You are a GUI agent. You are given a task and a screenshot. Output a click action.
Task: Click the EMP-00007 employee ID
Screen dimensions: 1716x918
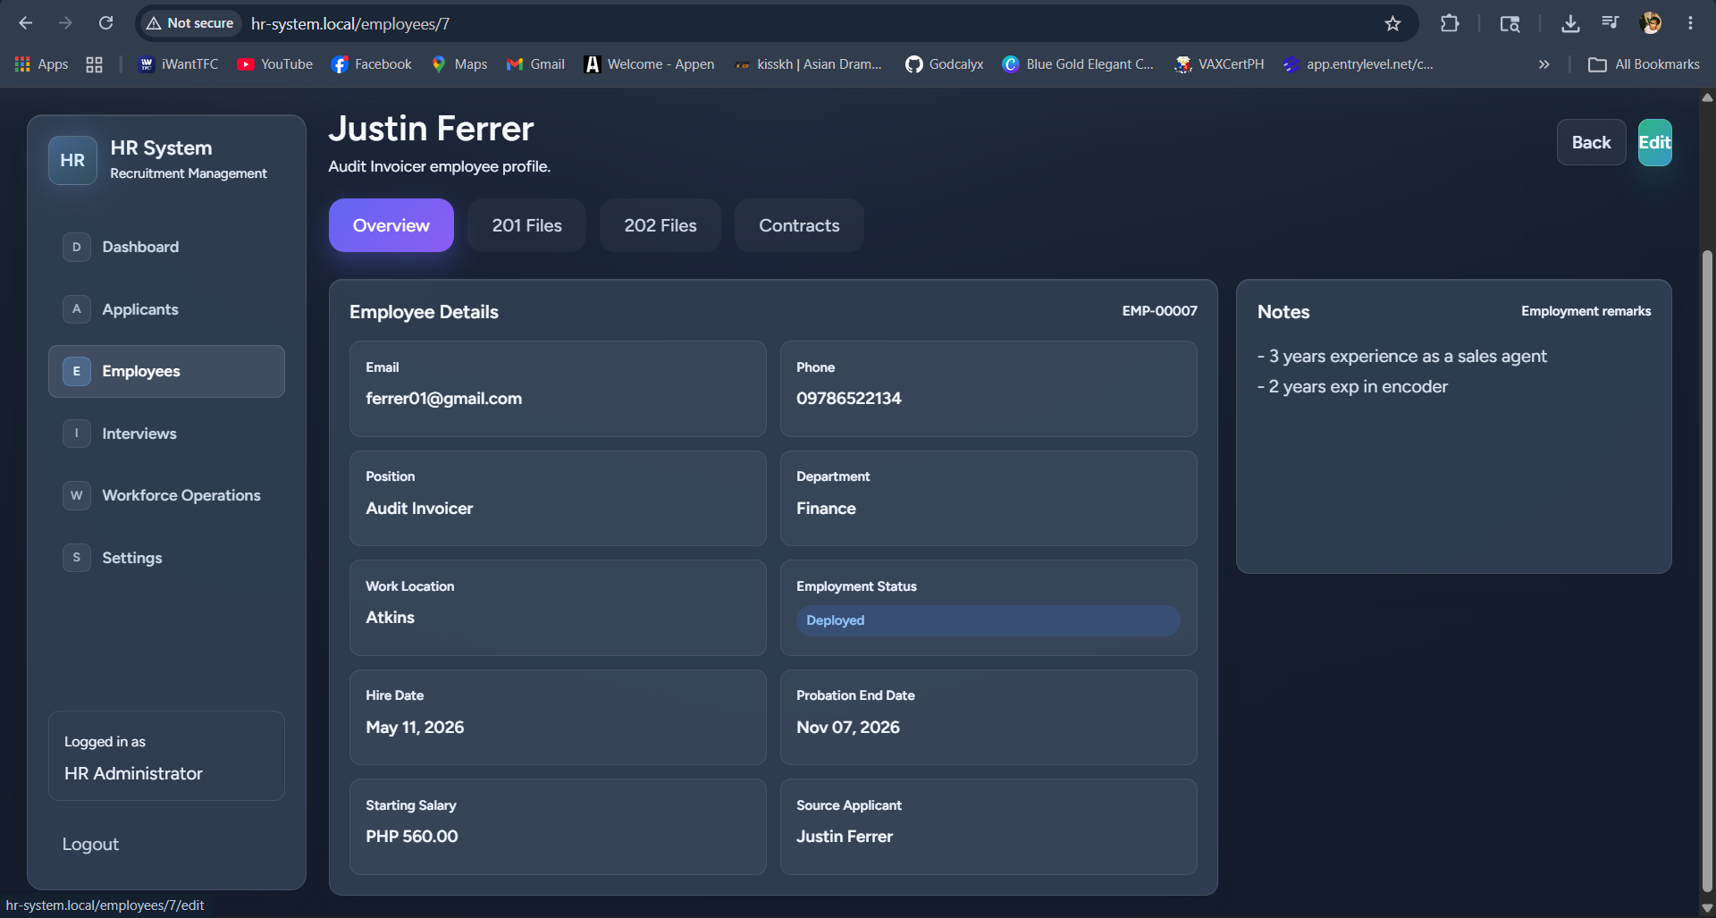click(1159, 311)
